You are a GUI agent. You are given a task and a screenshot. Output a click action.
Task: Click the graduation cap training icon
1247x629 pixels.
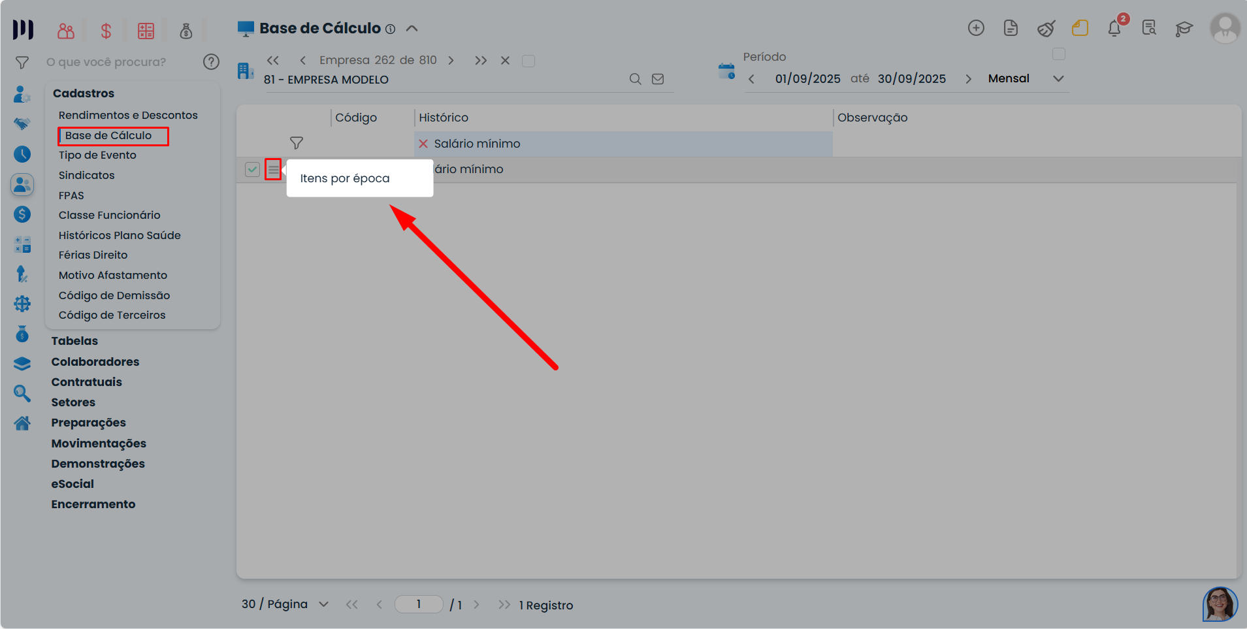click(1184, 28)
